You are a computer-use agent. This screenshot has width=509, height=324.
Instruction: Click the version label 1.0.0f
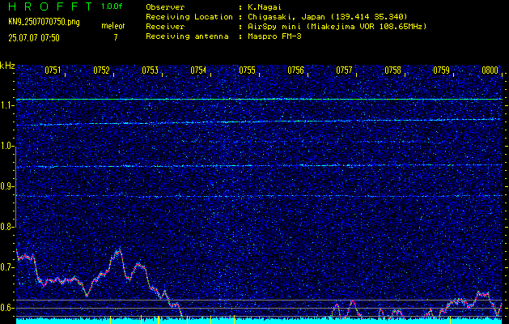click(x=112, y=6)
